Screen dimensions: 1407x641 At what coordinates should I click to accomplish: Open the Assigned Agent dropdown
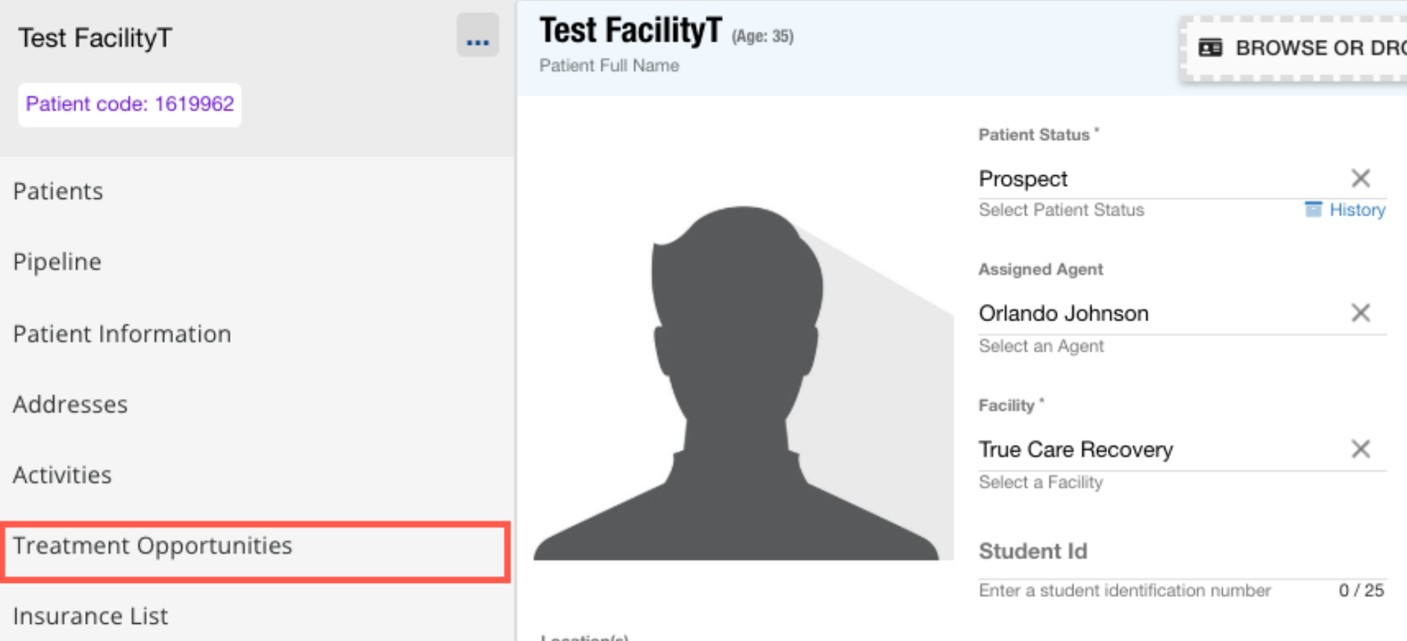(x=1156, y=314)
